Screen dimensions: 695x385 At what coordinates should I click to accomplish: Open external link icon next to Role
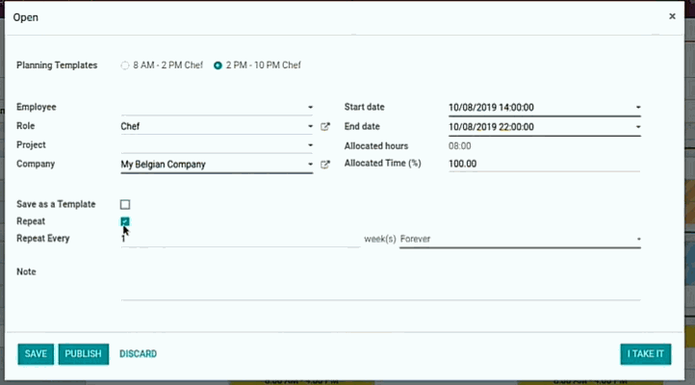[x=324, y=126]
